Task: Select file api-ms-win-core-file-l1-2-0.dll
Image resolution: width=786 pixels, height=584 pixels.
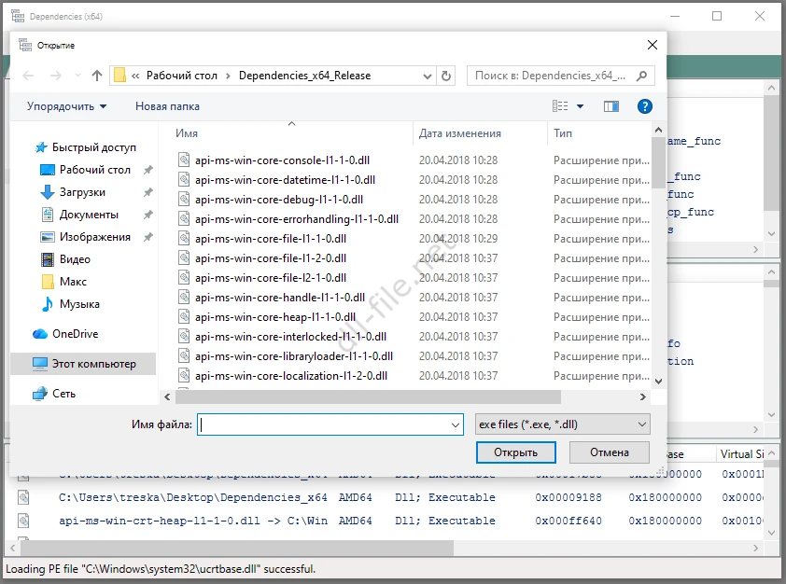Action: point(271,257)
